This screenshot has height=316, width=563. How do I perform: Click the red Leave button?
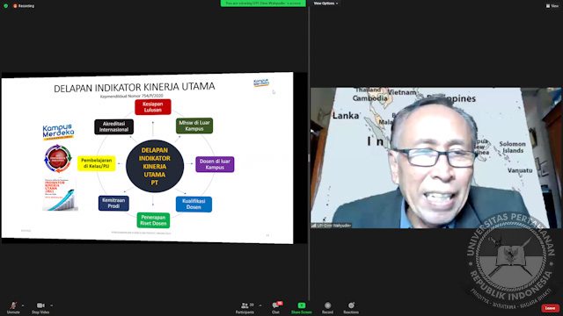tap(550, 308)
